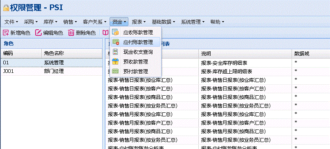
Task: Select permission 报表-销售日报表(按业务员汇总) in first column
Action: click(142, 106)
